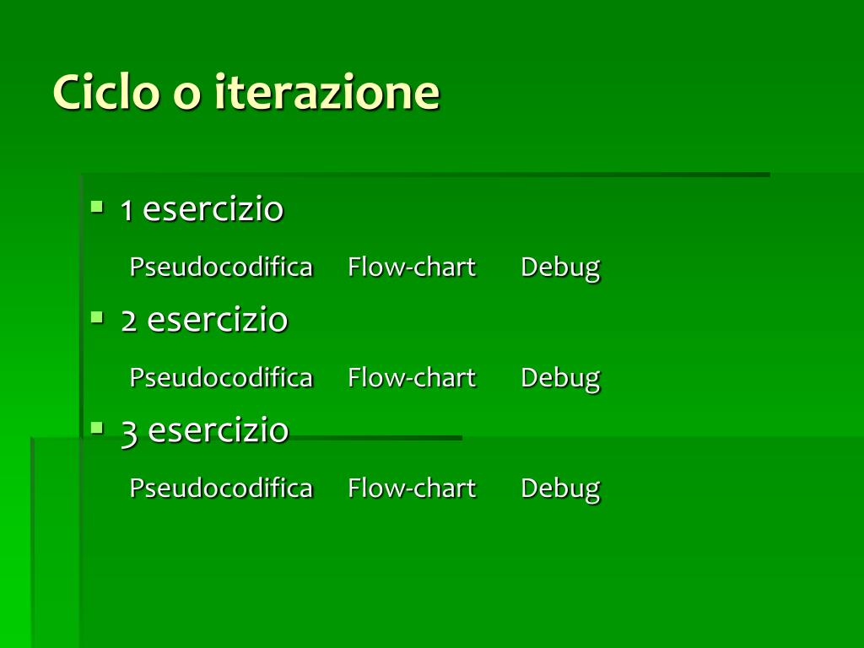Open Flow-chart link under 1 esercizio

(x=412, y=267)
